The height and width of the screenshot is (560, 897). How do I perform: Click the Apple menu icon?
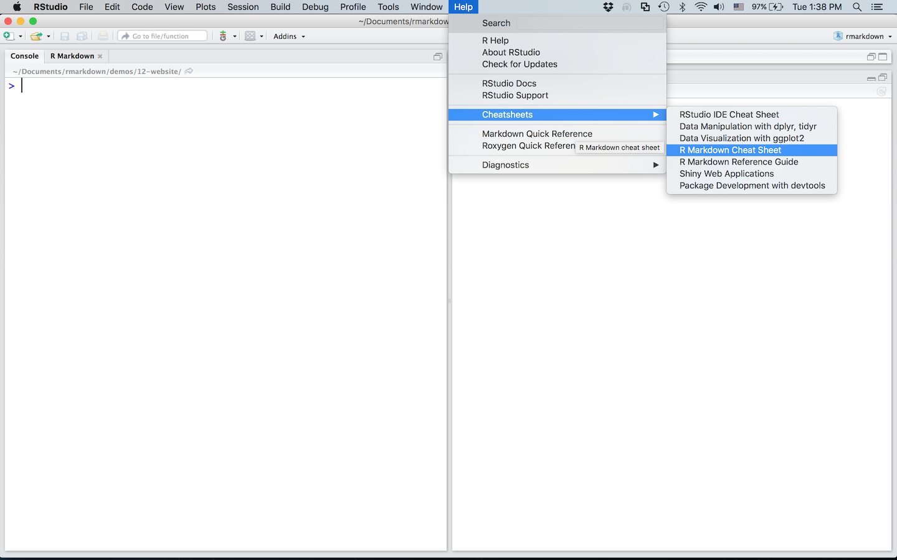(x=17, y=7)
